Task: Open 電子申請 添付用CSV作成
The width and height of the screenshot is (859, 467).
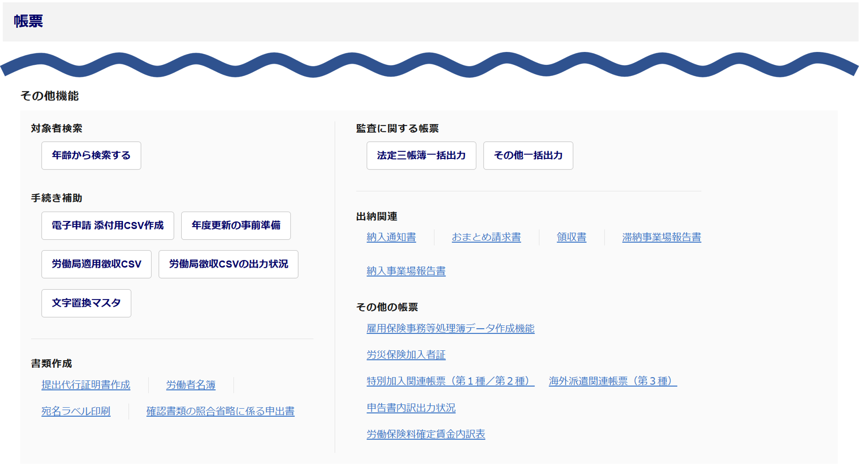Action: tap(107, 225)
